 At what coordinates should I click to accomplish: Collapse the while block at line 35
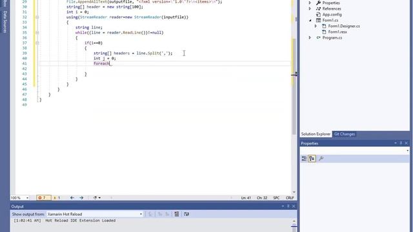tap(37, 33)
